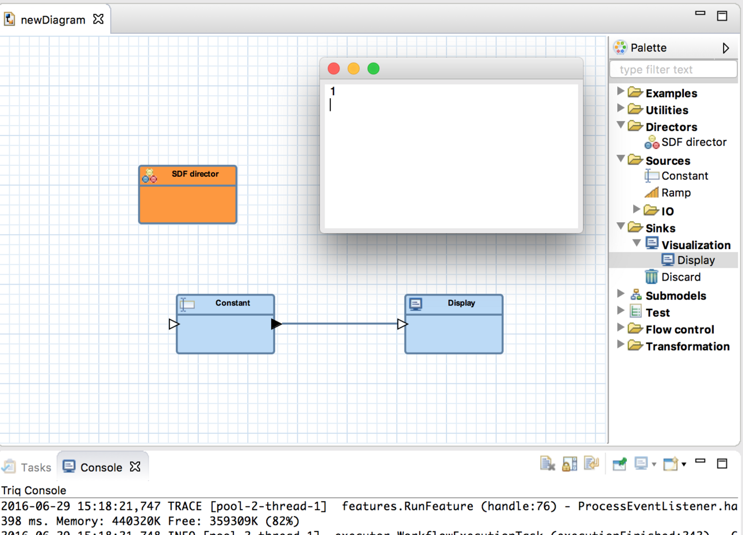Pick the Constant actor from palette
The height and width of the screenshot is (535, 743).
coord(684,176)
